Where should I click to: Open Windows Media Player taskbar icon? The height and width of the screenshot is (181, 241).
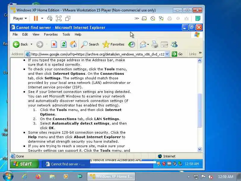coord(66,176)
